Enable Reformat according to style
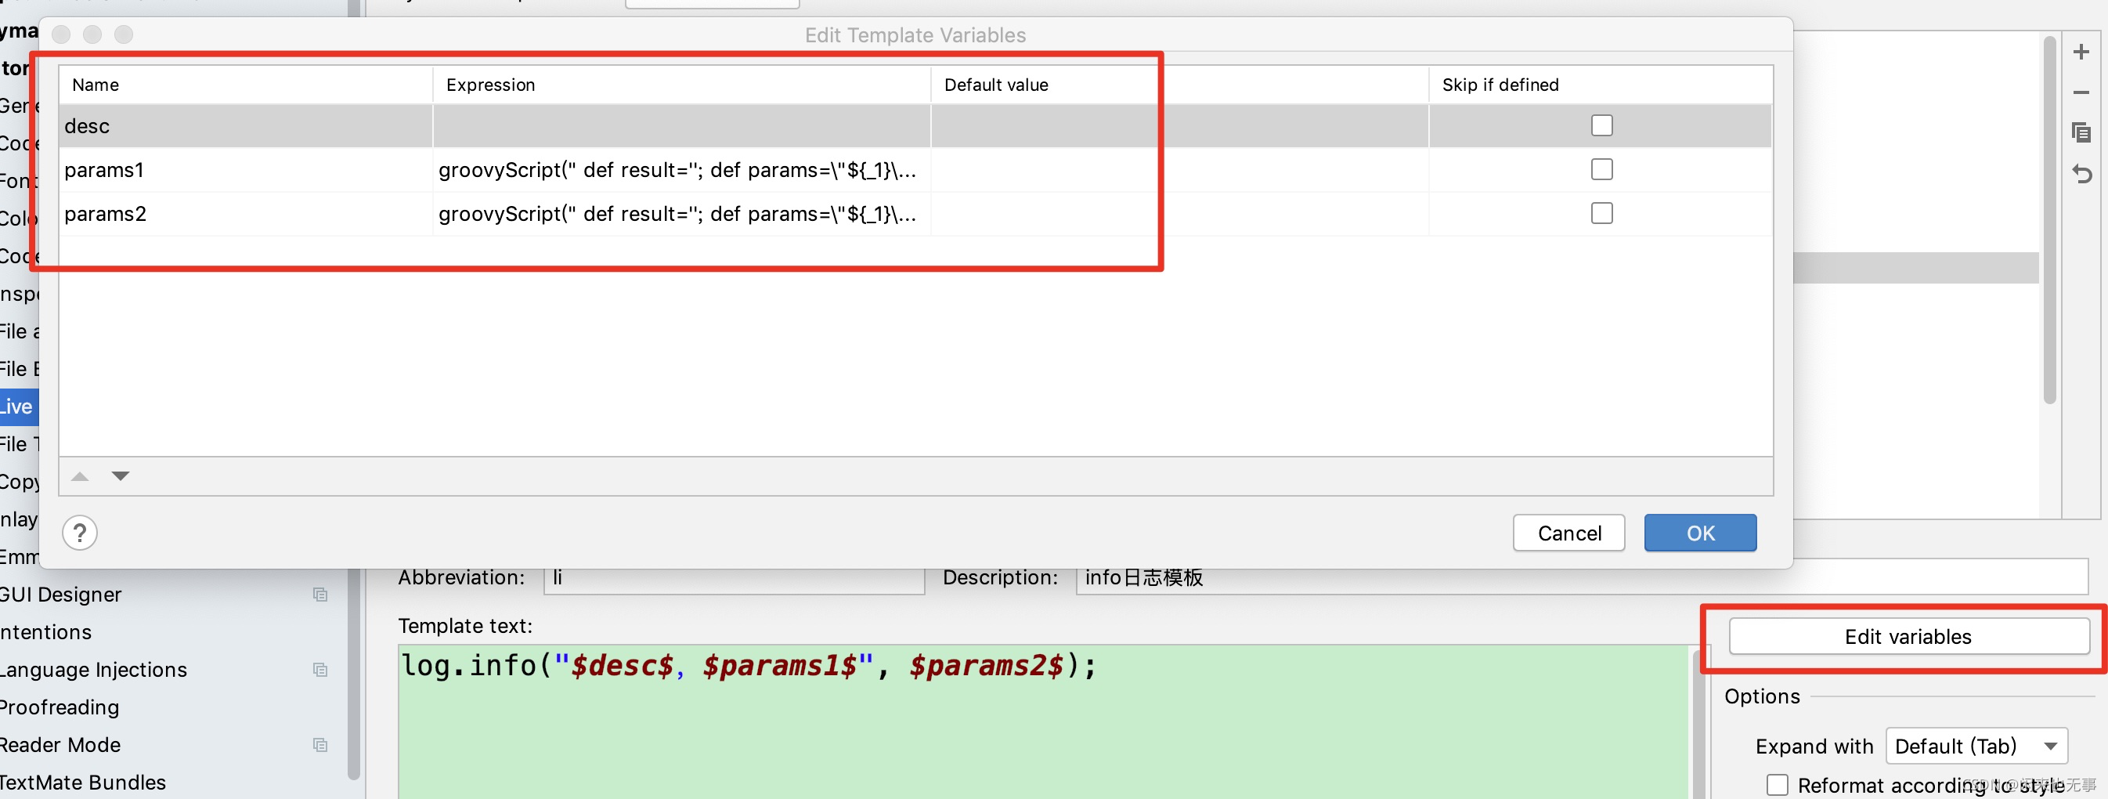The height and width of the screenshot is (799, 2108). click(x=1777, y=784)
